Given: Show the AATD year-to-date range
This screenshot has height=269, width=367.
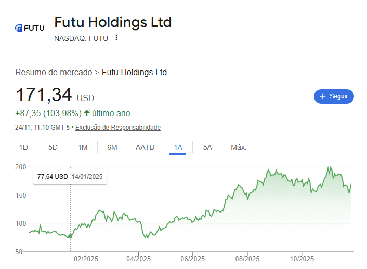Looking at the screenshot, I should click(x=145, y=147).
